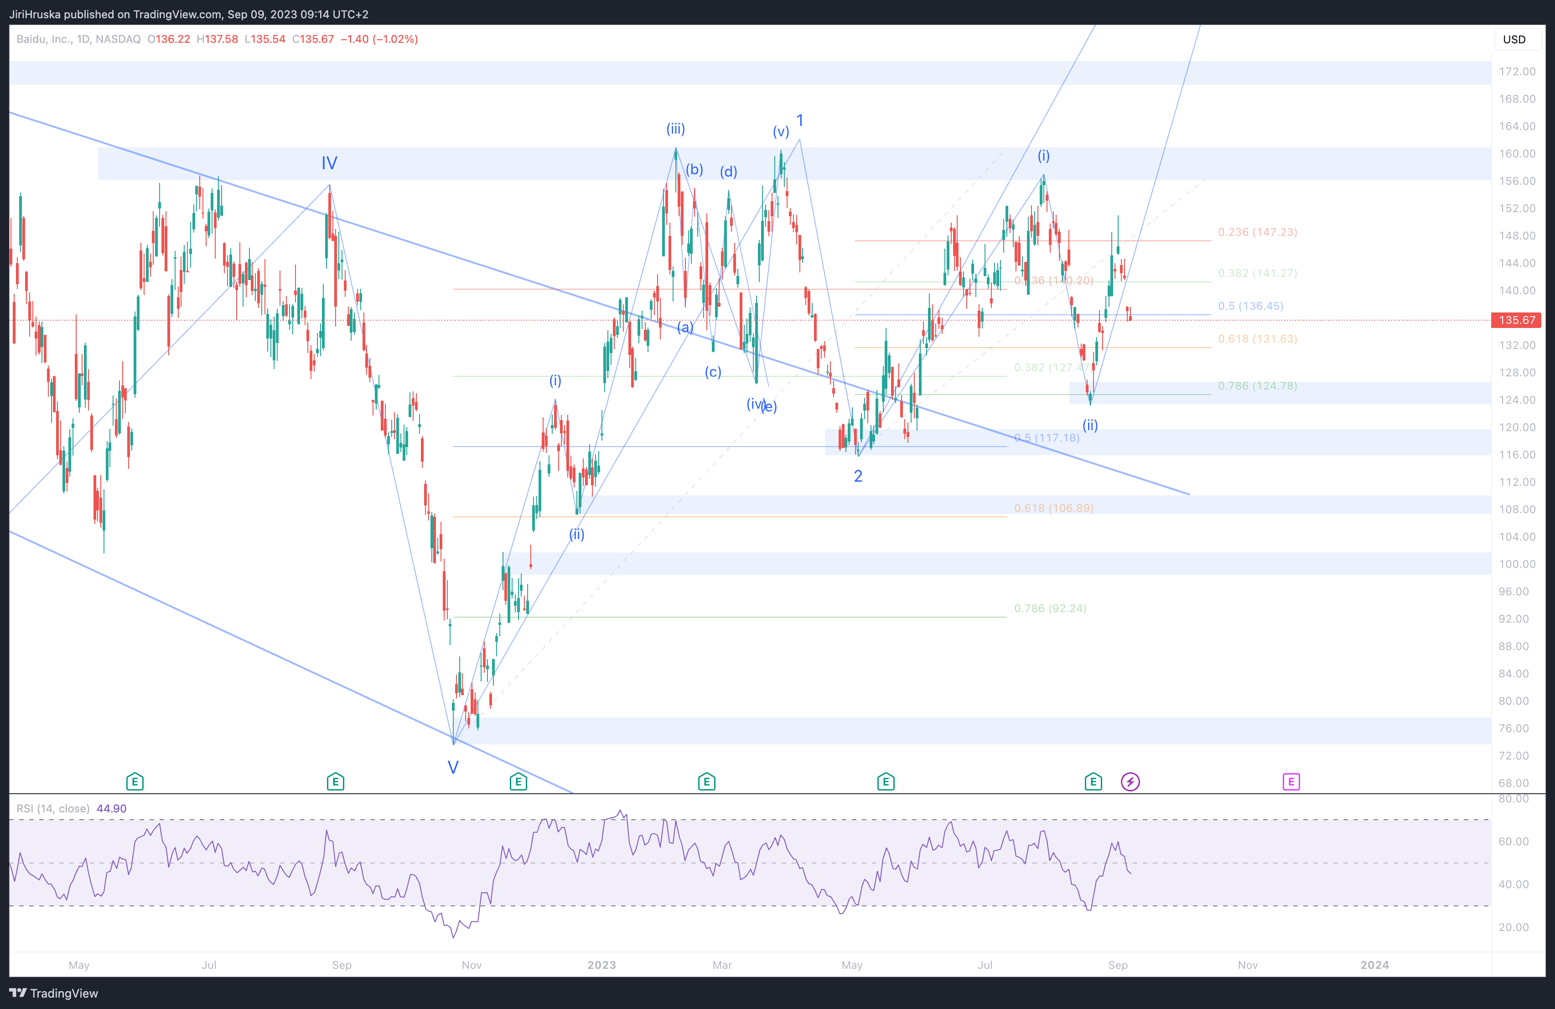Click the Fibonacci 0.618 (131.63) label
The height and width of the screenshot is (1009, 1555).
click(1257, 338)
